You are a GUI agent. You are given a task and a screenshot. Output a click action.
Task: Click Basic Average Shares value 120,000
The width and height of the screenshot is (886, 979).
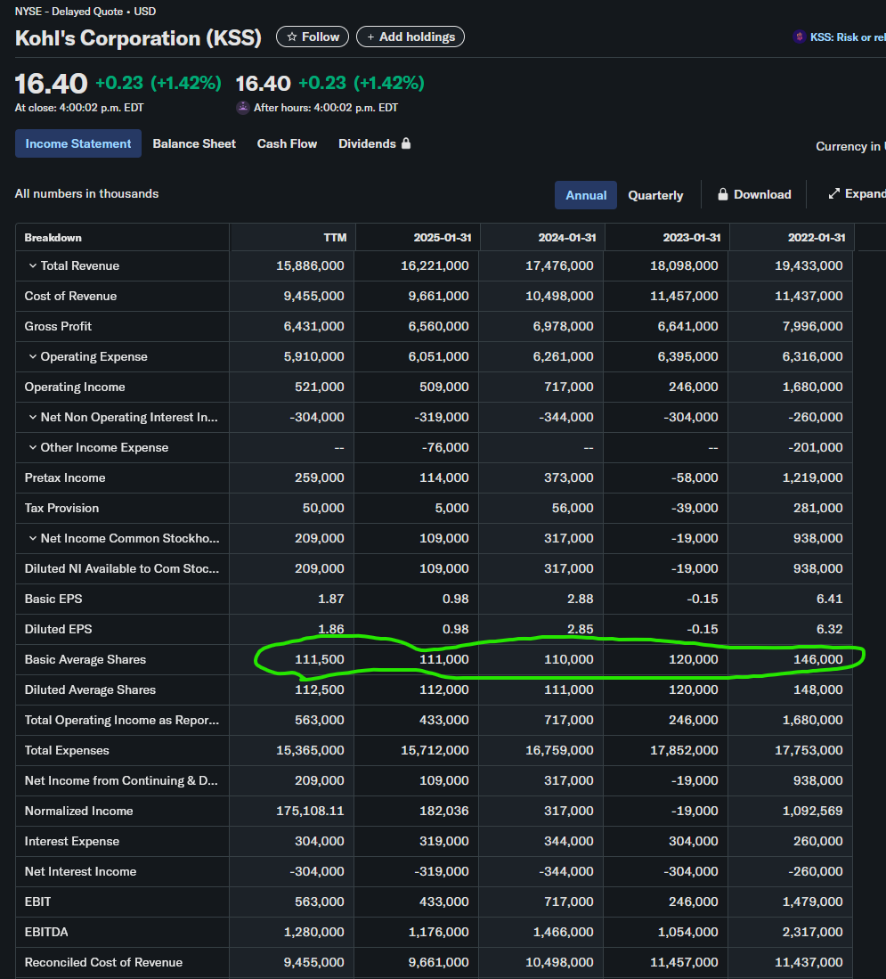693,659
